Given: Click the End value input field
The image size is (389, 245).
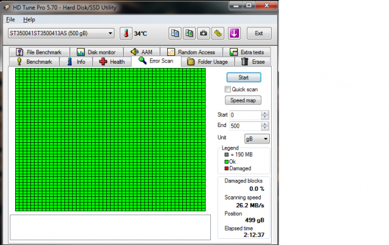Looking at the screenshot, I should click(244, 126).
